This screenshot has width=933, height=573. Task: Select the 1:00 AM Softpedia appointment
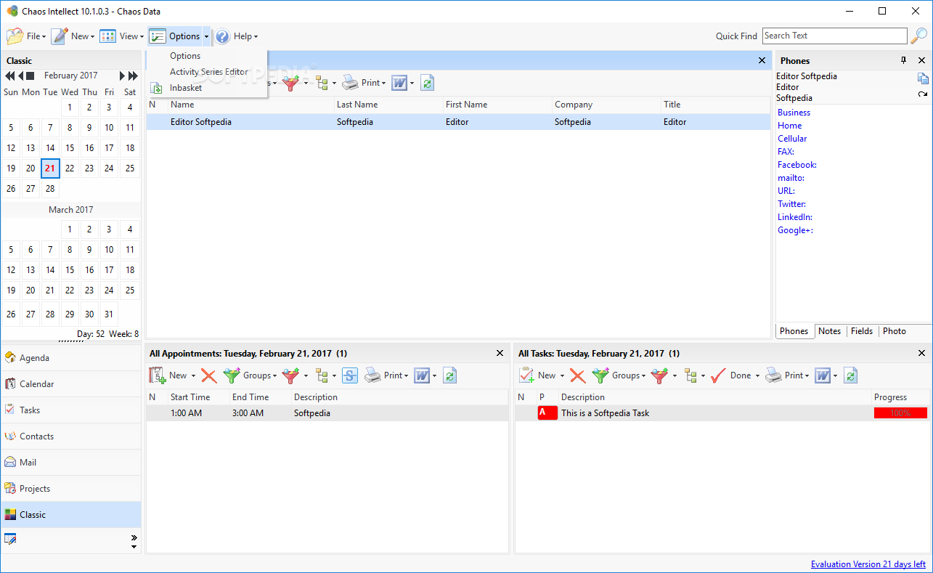(327, 413)
